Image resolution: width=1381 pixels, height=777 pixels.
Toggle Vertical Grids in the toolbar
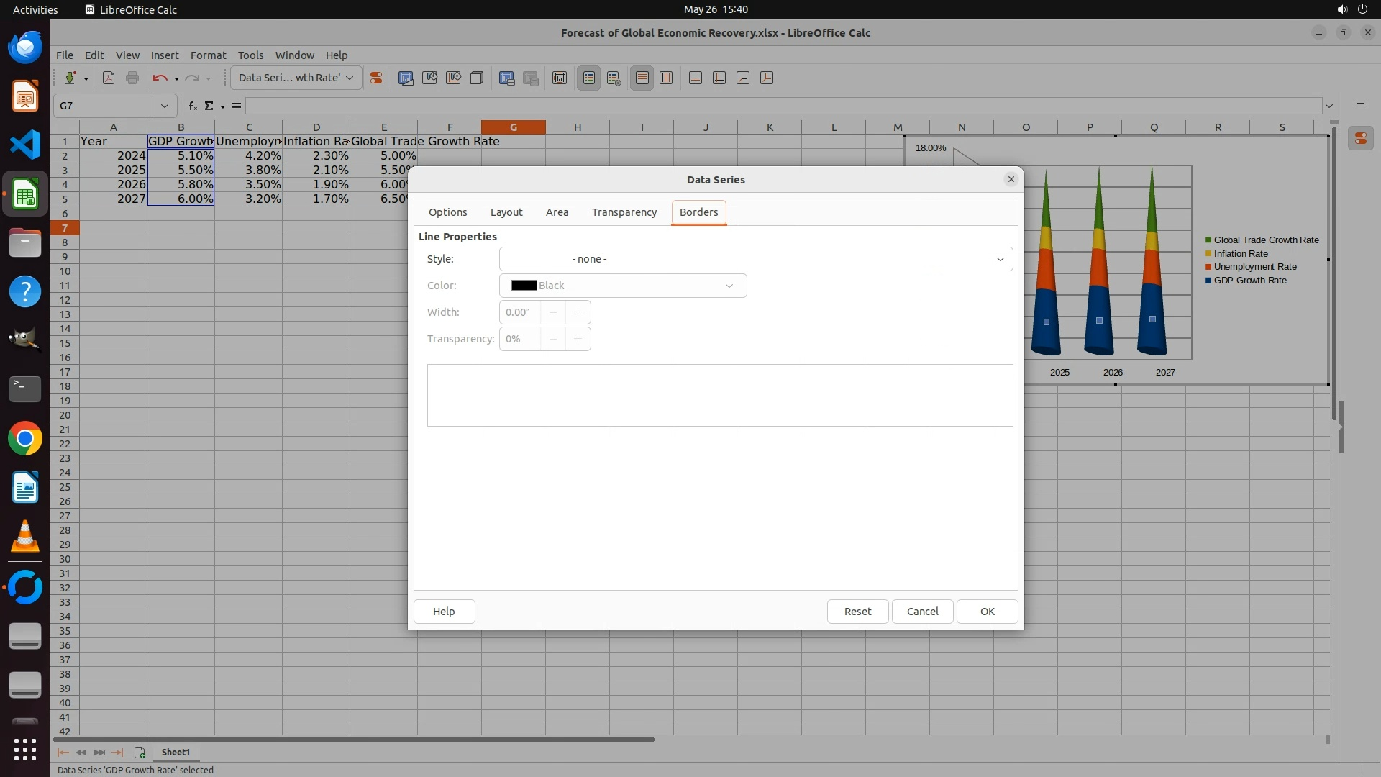(x=666, y=78)
